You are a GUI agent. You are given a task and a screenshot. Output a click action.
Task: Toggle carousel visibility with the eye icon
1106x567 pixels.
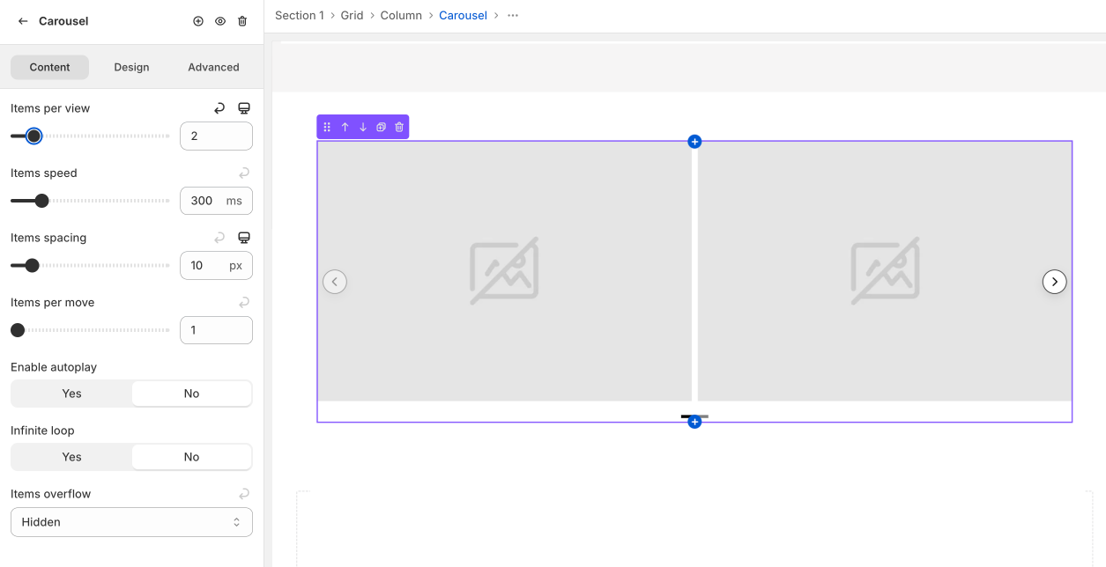point(220,21)
